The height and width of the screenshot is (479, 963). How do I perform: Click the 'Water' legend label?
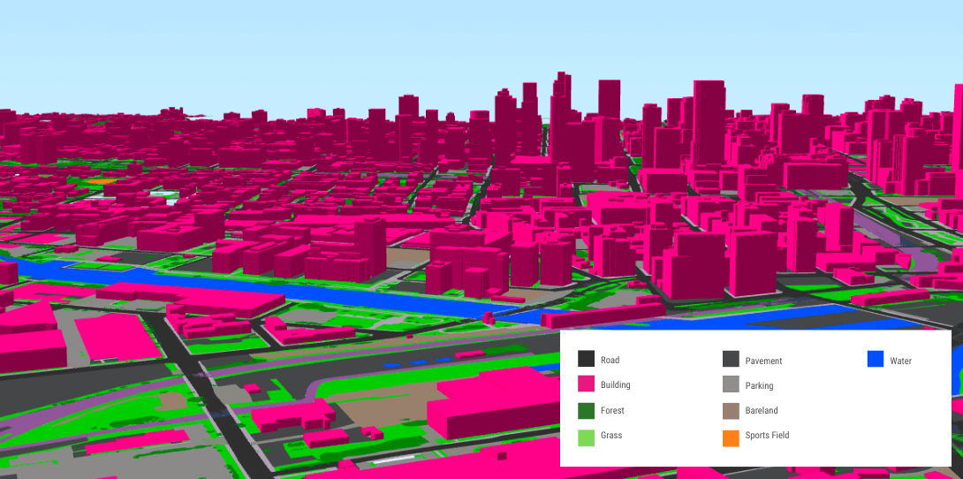900,361
